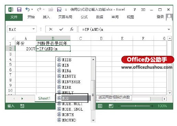Open the Help question mark icon
The width and height of the screenshot is (177, 126).
(135, 10)
